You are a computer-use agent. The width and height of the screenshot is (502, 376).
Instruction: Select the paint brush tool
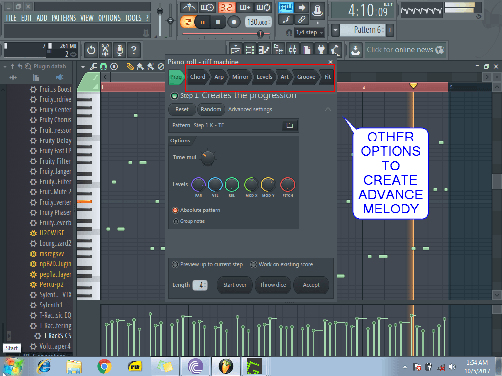(140, 67)
